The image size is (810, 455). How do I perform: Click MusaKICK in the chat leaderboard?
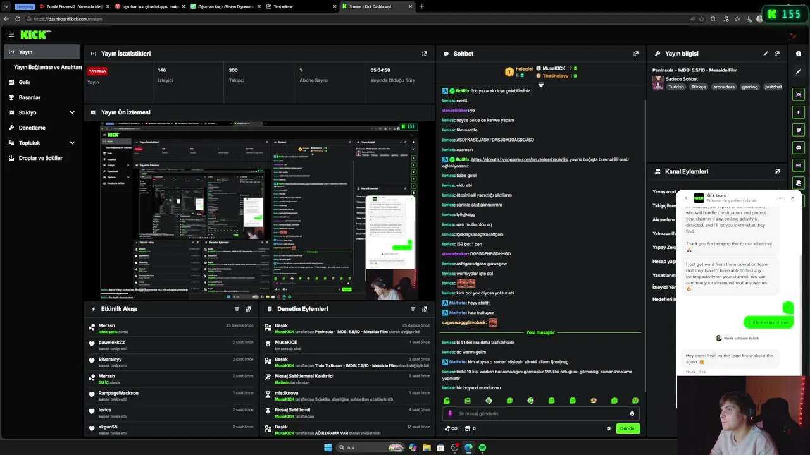pyautogui.click(x=554, y=68)
